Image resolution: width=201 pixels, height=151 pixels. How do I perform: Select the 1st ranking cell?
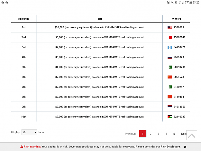(x=23, y=27)
